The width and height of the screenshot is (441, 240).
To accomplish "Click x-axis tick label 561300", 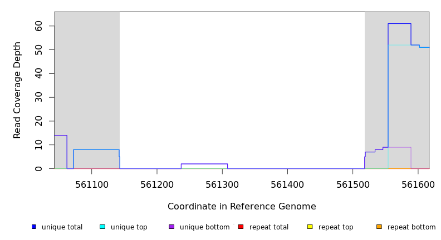I will (x=222, y=184).
